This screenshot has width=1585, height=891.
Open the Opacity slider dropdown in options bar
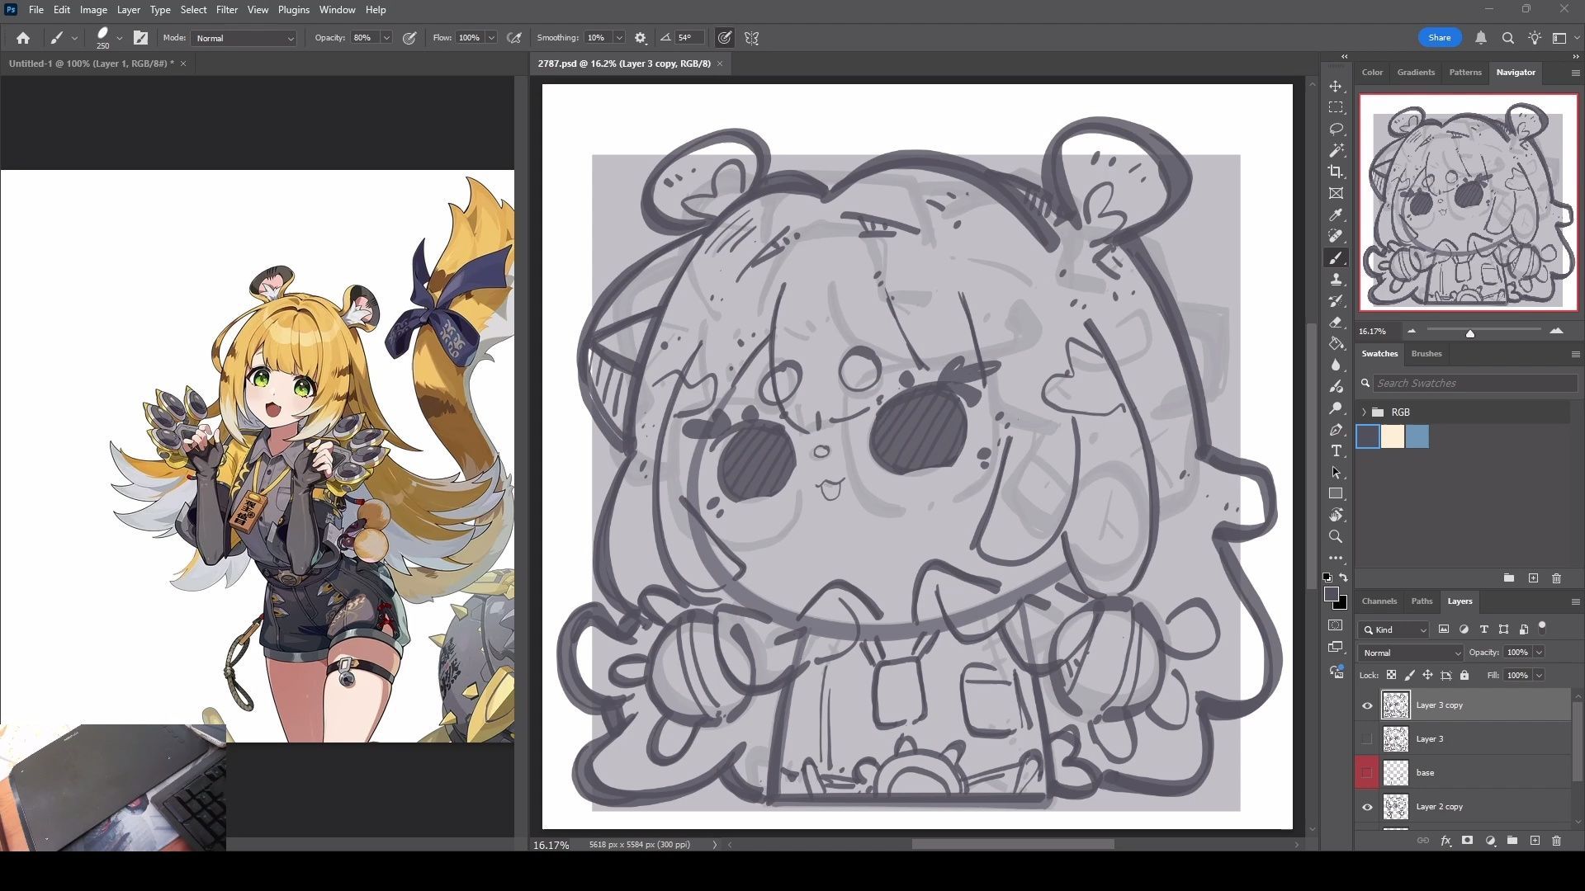click(386, 38)
